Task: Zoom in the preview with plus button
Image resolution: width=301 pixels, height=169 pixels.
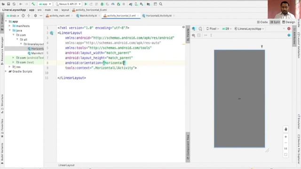Action: tap(285, 137)
